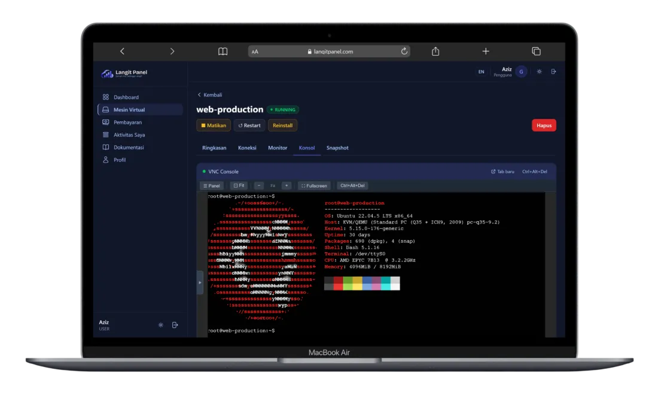
Task: Click the Profil person icon
Action: click(106, 160)
